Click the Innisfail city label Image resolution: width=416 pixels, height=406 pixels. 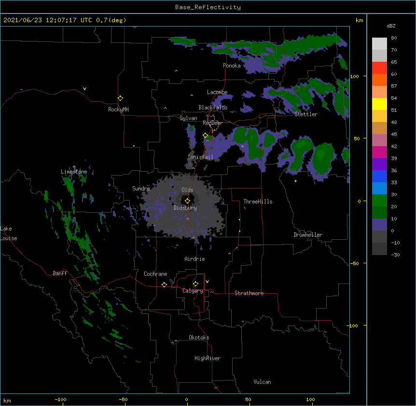tap(200, 157)
